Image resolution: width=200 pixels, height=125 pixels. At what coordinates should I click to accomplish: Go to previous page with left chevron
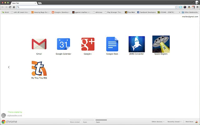[9, 67]
